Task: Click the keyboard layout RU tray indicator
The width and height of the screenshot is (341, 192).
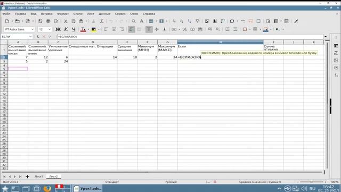Action: pyautogui.click(x=312, y=188)
